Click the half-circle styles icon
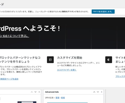 [x=109, y=60]
